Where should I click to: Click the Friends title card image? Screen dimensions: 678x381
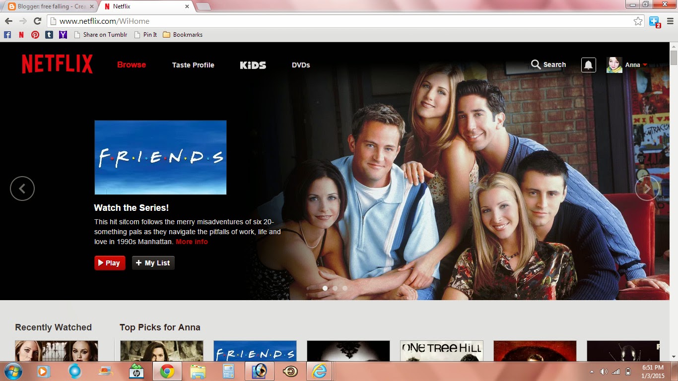(x=160, y=157)
